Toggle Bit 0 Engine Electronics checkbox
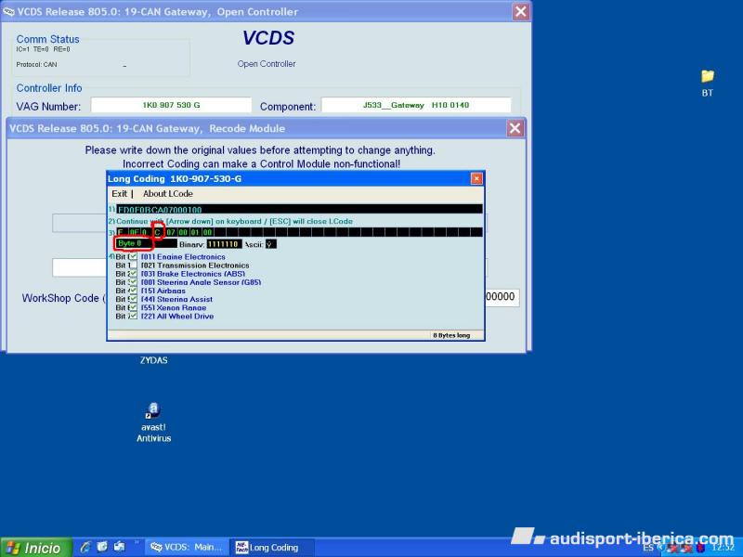743x557 pixels. click(134, 257)
